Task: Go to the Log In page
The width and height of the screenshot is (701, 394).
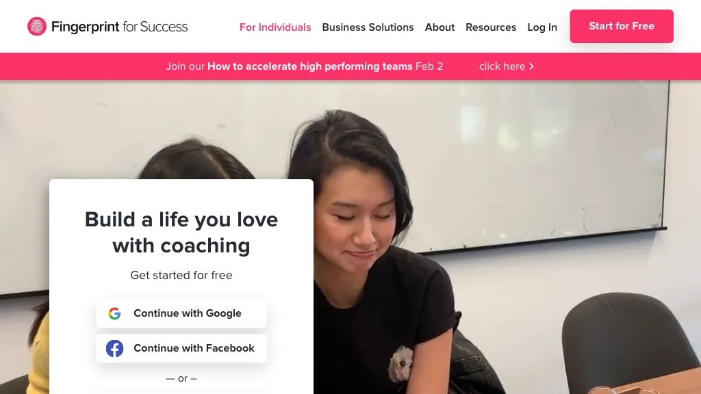Action: point(542,27)
